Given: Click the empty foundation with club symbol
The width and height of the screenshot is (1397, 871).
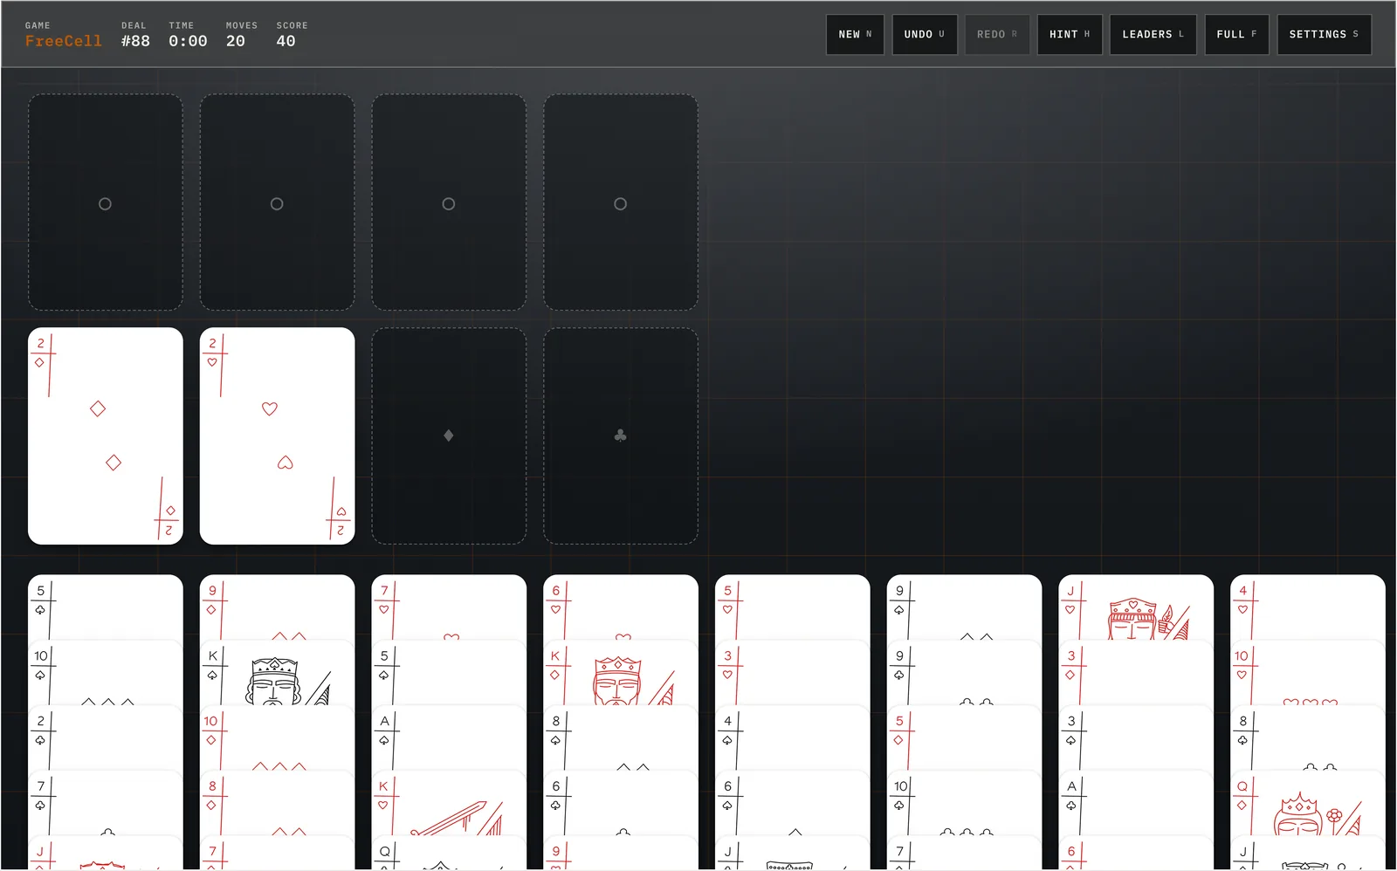Looking at the screenshot, I should point(621,436).
